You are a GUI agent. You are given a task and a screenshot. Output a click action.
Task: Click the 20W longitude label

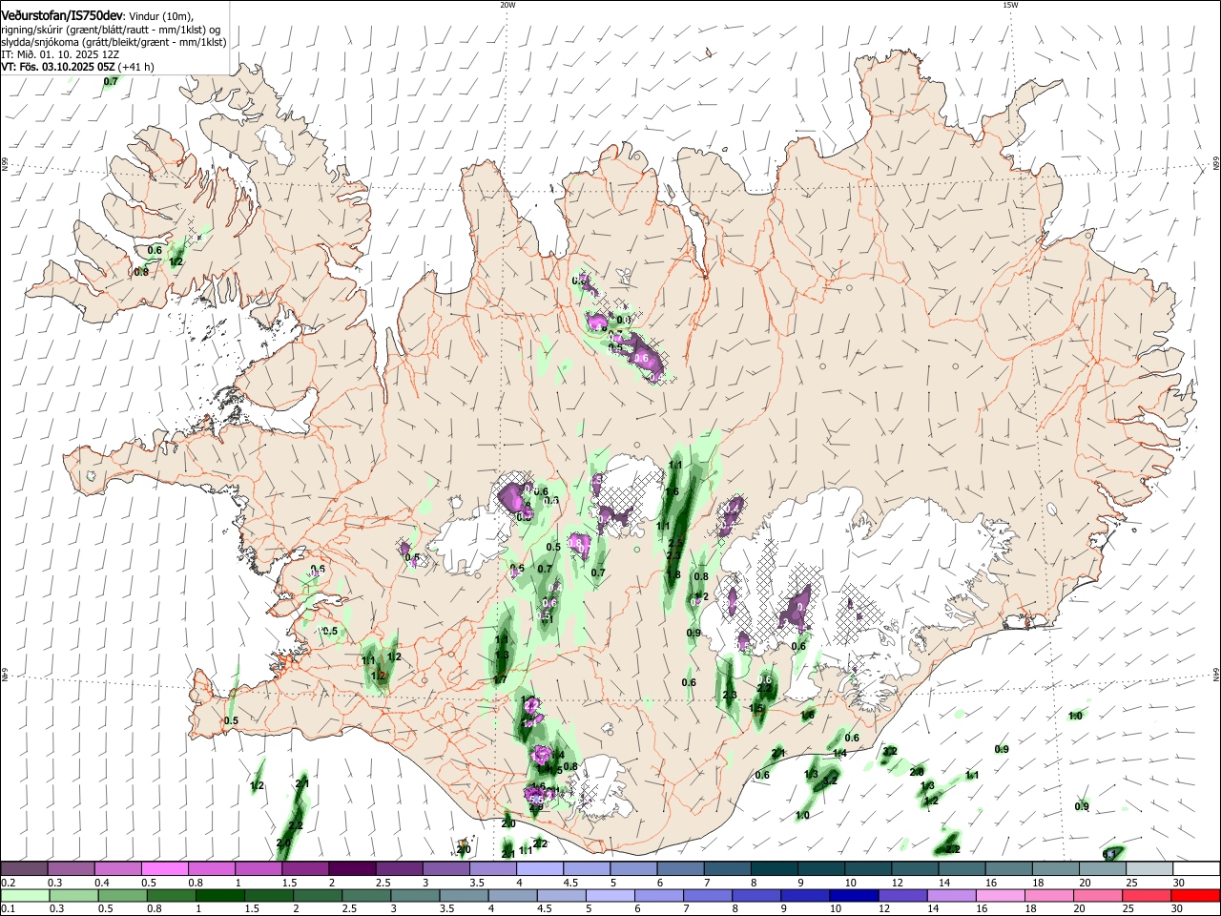click(507, 5)
